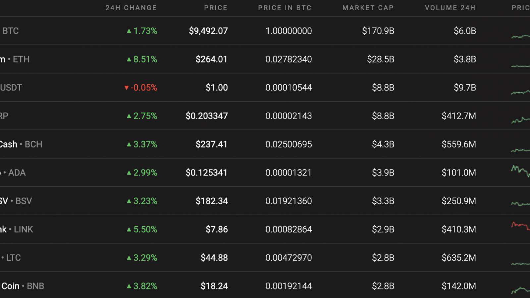Click the 24h volume $6.0B
530x298 pixels.
pos(465,31)
